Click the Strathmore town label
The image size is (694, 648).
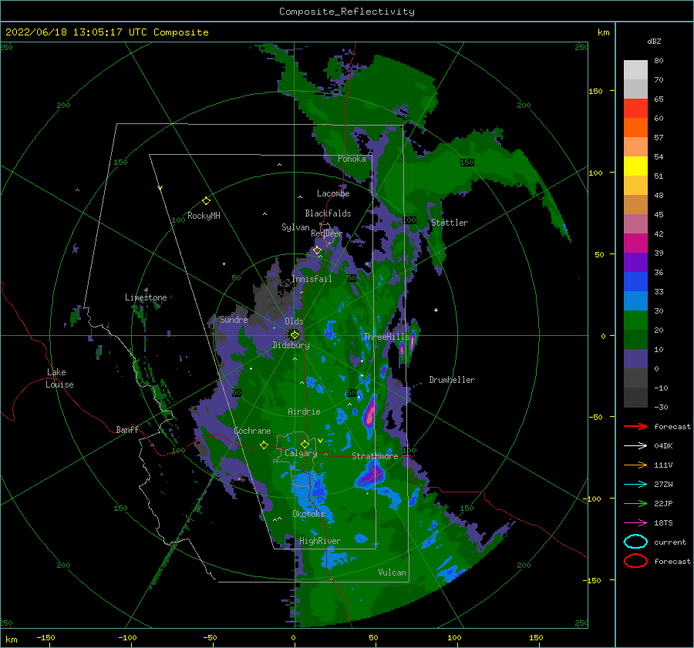tap(375, 456)
